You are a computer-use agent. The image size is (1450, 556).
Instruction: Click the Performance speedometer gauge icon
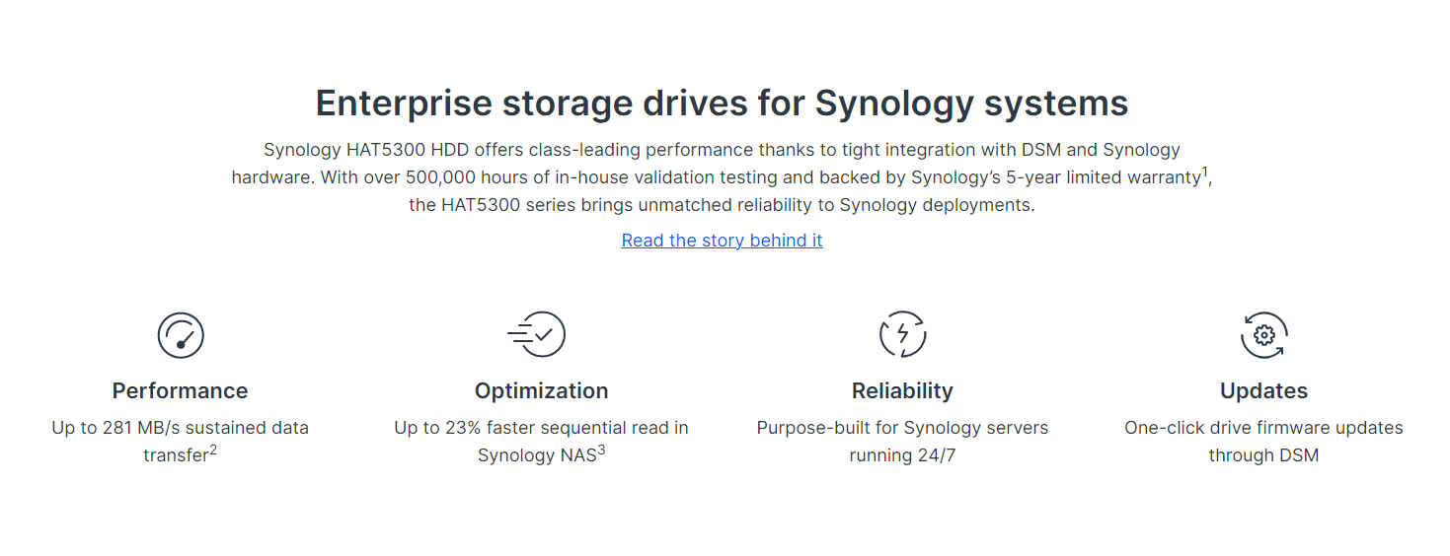pyautogui.click(x=181, y=335)
